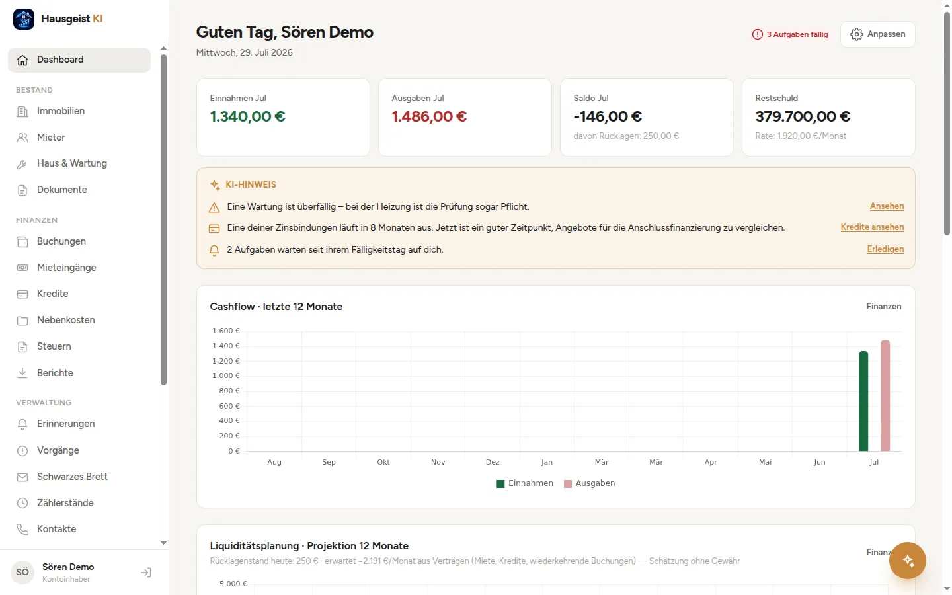Click the Anpassen button
The image size is (952, 595).
point(877,34)
